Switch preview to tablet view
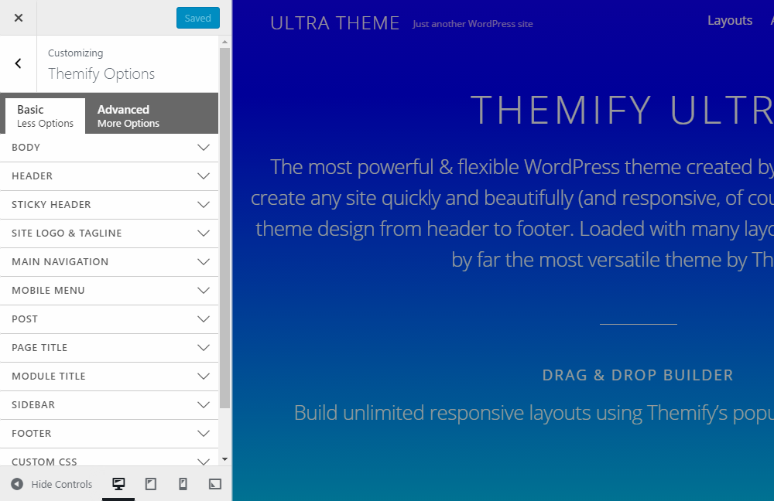 pyautogui.click(x=151, y=483)
